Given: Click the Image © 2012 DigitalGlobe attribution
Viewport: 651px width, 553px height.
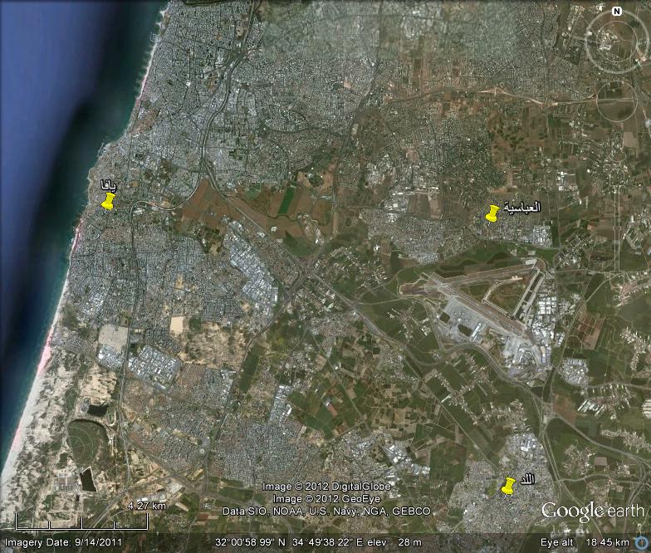Looking at the screenshot, I should pos(326,487).
